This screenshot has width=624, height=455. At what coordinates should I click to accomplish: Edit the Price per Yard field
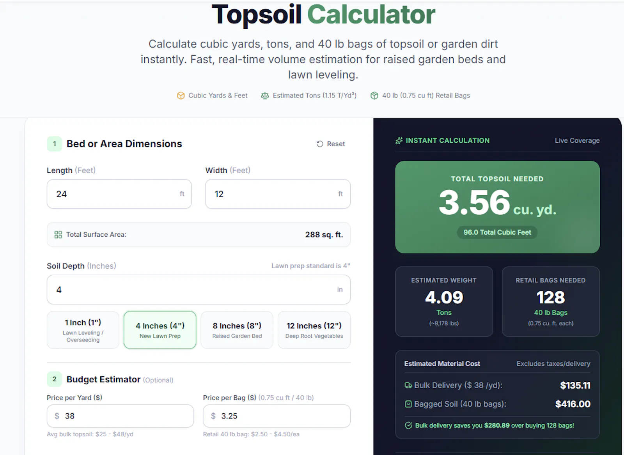pos(120,416)
